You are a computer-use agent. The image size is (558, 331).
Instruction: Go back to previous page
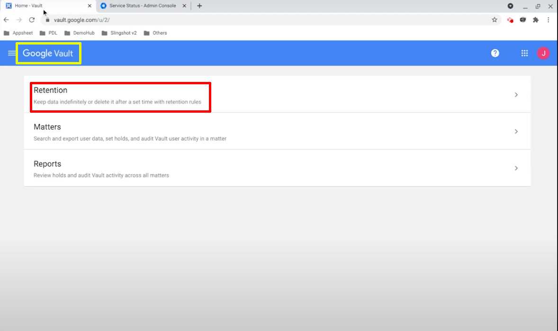pyautogui.click(x=7, y=20)
